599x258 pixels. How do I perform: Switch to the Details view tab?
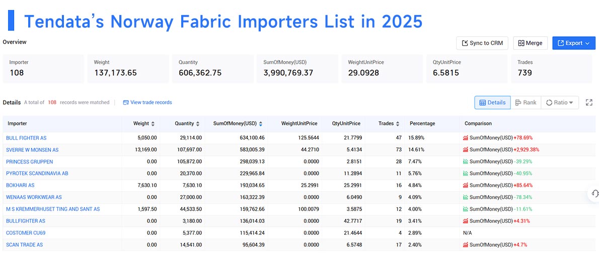coord(492,102)
